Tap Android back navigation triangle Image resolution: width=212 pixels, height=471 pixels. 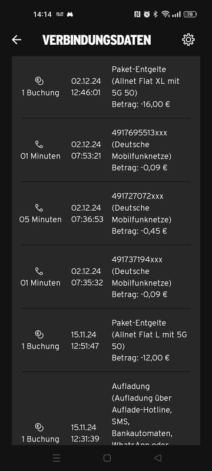coord(158,458)
